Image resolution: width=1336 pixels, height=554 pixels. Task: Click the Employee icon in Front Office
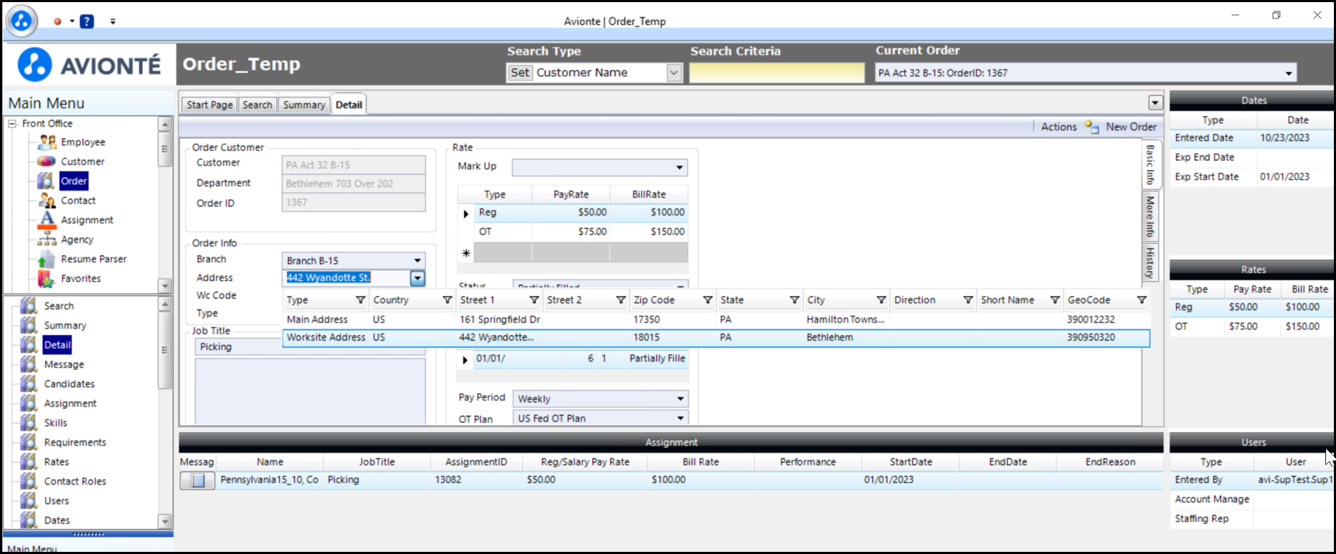point(47,142)
